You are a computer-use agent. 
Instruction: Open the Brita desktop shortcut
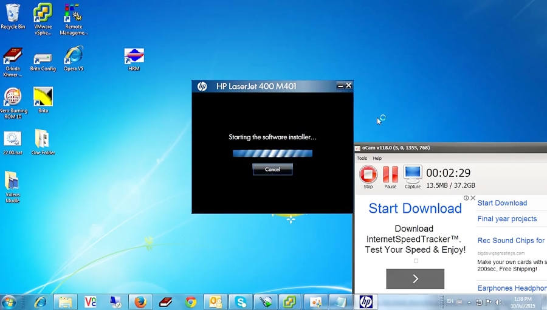pyautogui.click(x=43, y=100)
